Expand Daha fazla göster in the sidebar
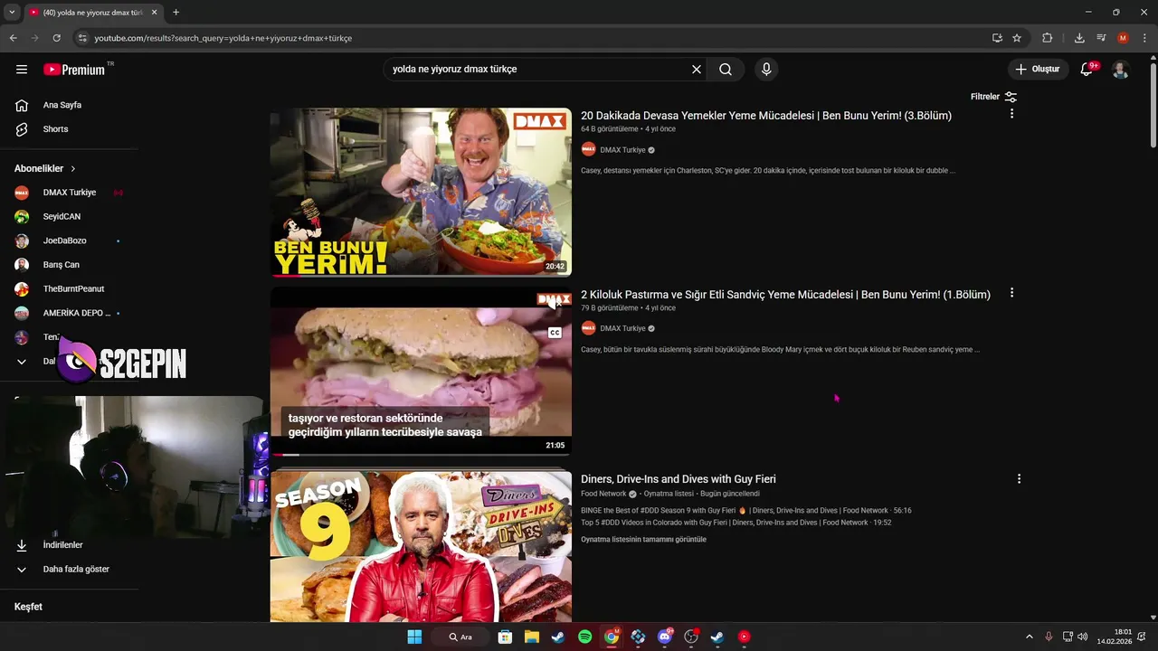Screen dimensions: 1158x651 click(76, 570)
